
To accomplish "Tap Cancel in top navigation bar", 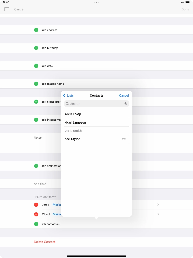I will 19,9.
